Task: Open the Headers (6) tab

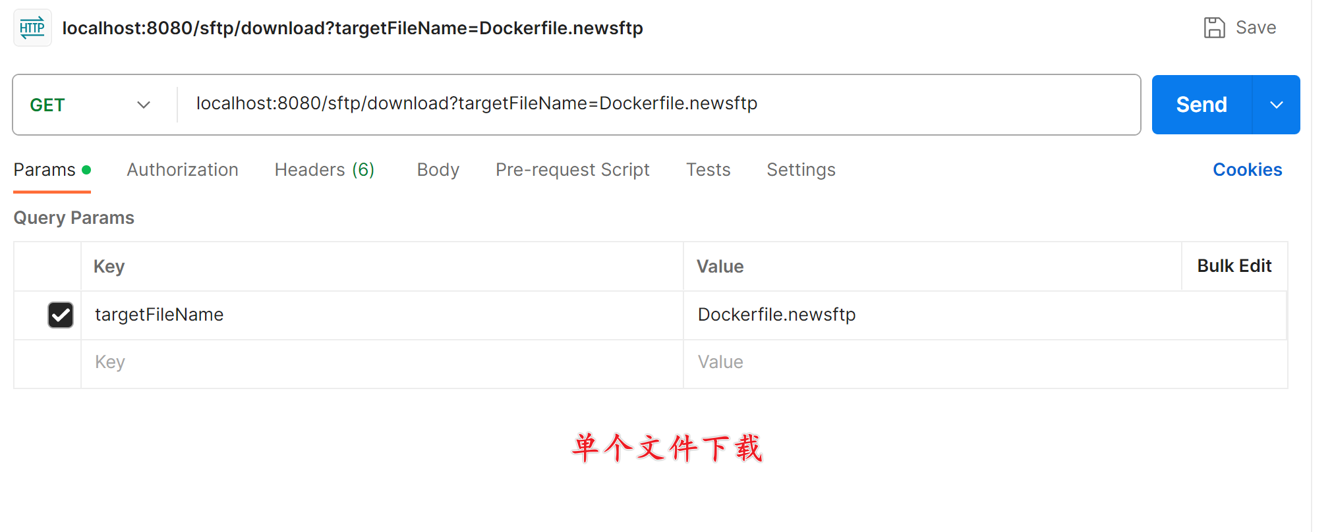Action: pos(324,170)
